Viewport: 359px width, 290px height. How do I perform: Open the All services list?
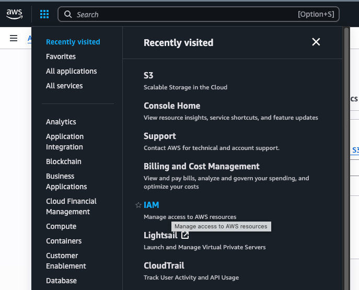[x=64, y=86]
